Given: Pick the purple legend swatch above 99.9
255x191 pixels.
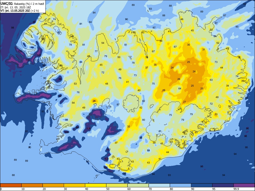Looking at the screenshot, I should (x=244, y=185).
